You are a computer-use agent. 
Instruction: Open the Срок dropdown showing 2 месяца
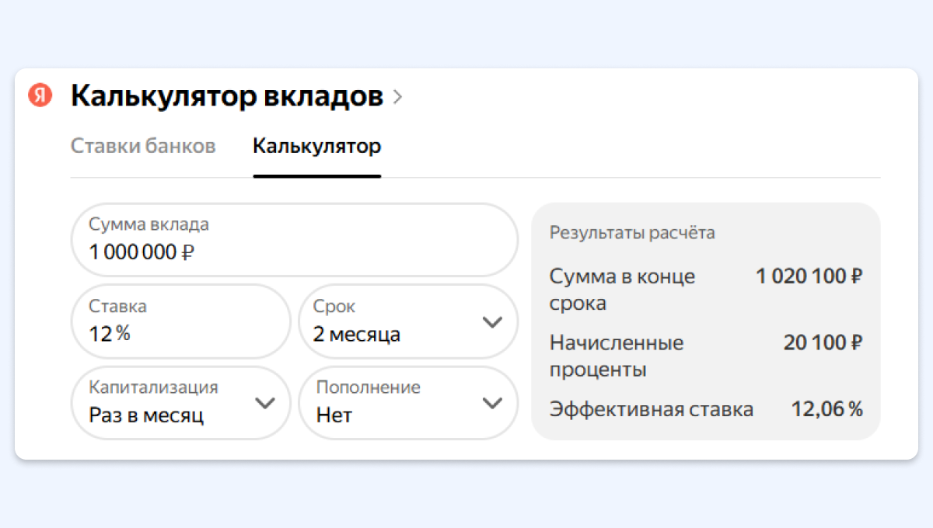coord(389,321)
